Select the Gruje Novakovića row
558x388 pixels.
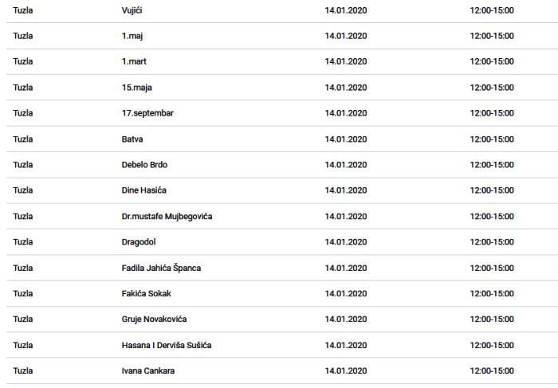point(282,319)
